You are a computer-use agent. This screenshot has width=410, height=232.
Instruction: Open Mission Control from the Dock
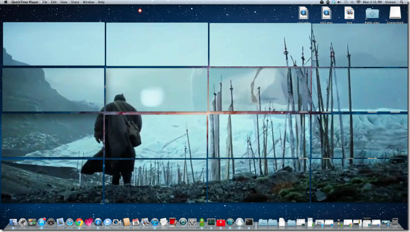click(x=32, y=222)
